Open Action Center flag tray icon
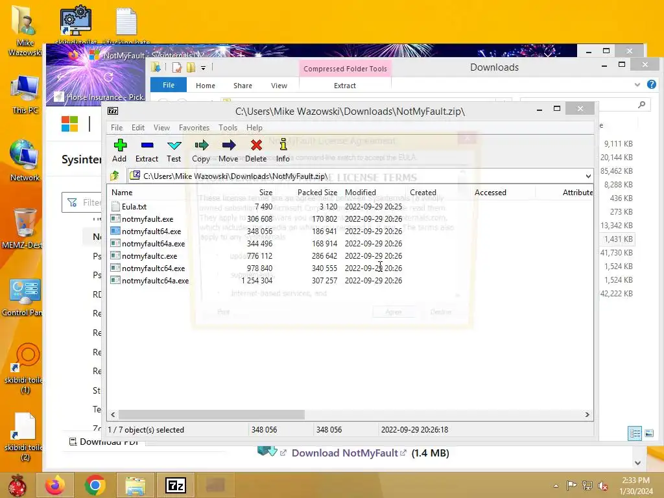Screen dimensions: 664x498 coord(572,485)
